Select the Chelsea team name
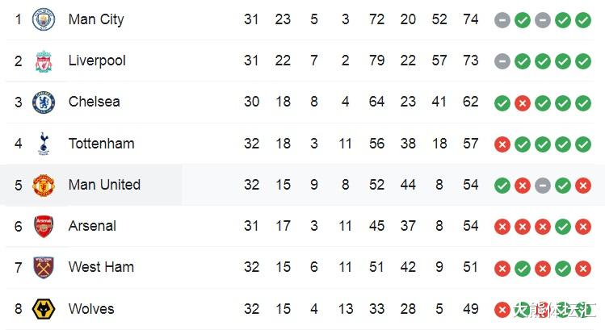Viewport: 605px width, 330px height. click(x=95, y=102)
